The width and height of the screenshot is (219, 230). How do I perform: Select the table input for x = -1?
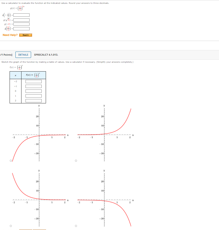tap(33, 86)
